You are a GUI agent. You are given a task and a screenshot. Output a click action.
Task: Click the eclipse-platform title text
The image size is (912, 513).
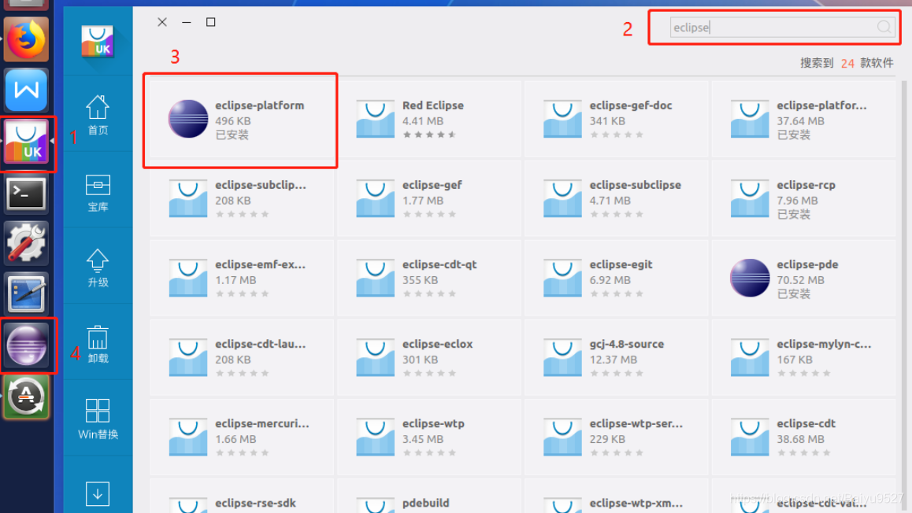(259, 105)
